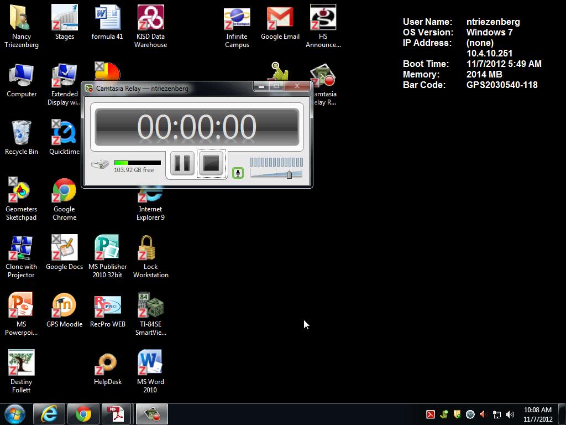This screenshot has height=425, width=566.
Task: Open the network connection tray icon
Action: (497, 414)
